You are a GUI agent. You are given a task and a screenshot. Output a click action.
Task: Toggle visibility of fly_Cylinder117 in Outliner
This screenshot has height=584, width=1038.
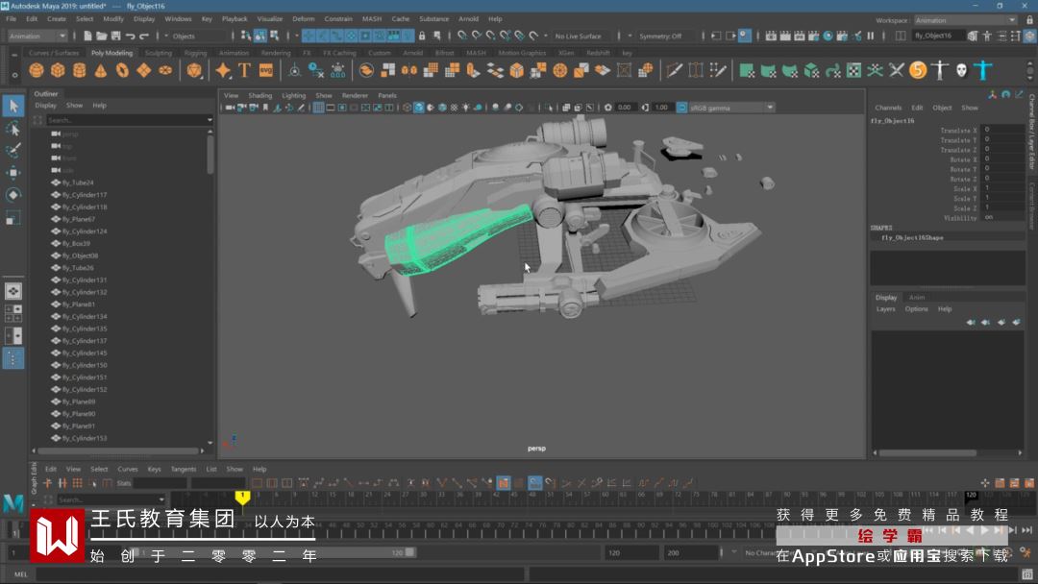56,194
